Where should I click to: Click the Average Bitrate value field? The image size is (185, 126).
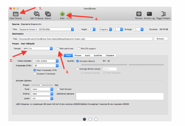click(x=110, y=69)
